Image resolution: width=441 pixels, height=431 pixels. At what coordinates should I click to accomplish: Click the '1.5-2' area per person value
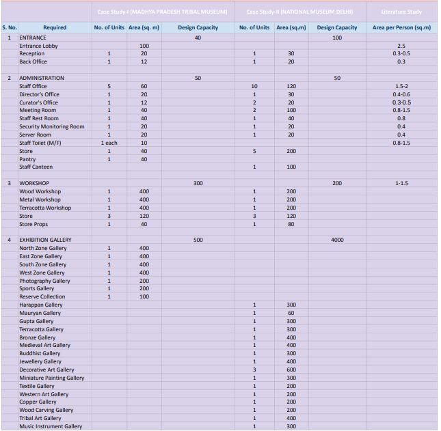pyautogui.click(x=401, y=86)
